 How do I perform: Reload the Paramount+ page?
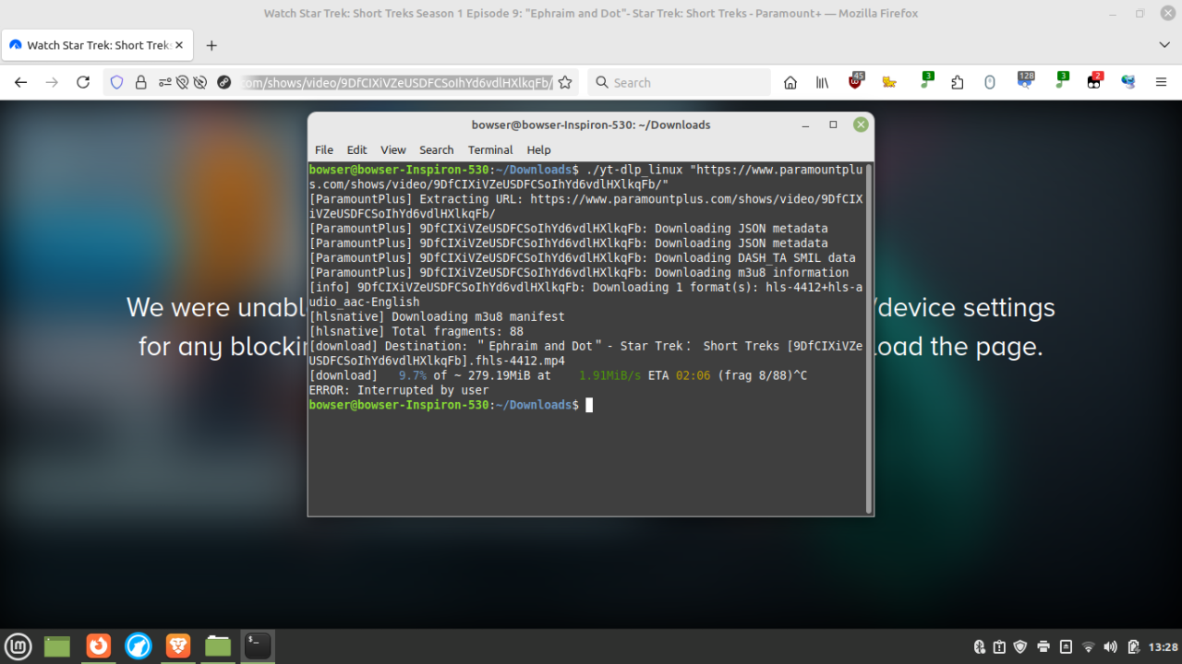(x=83, y=82)
